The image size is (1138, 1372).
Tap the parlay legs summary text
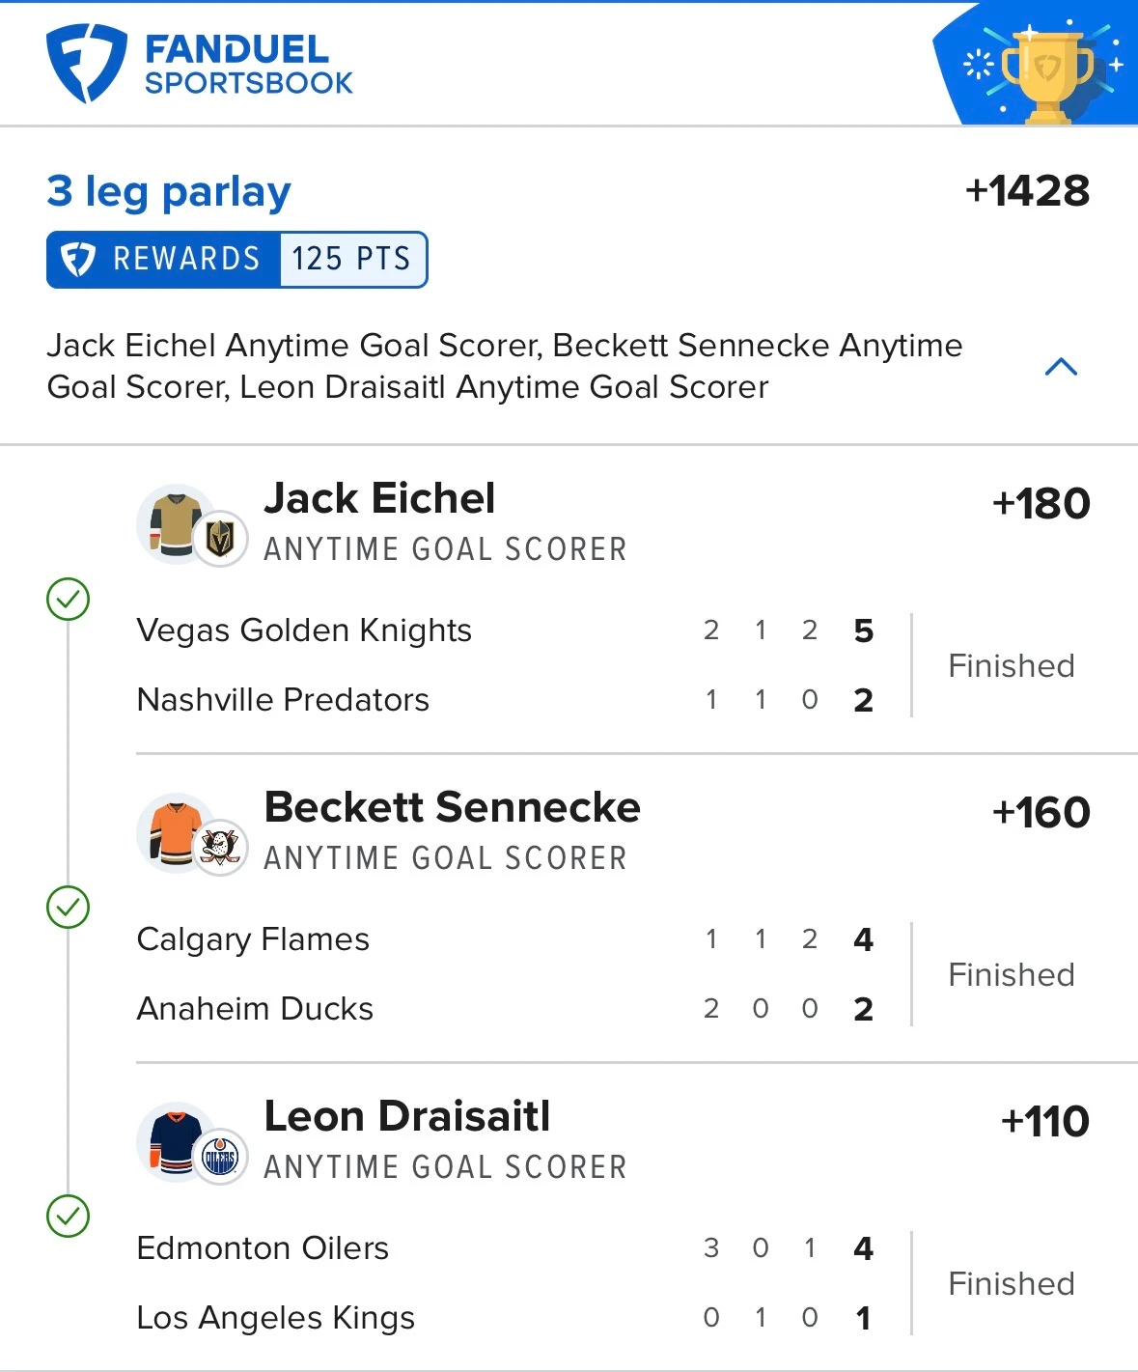pos(505,366)
